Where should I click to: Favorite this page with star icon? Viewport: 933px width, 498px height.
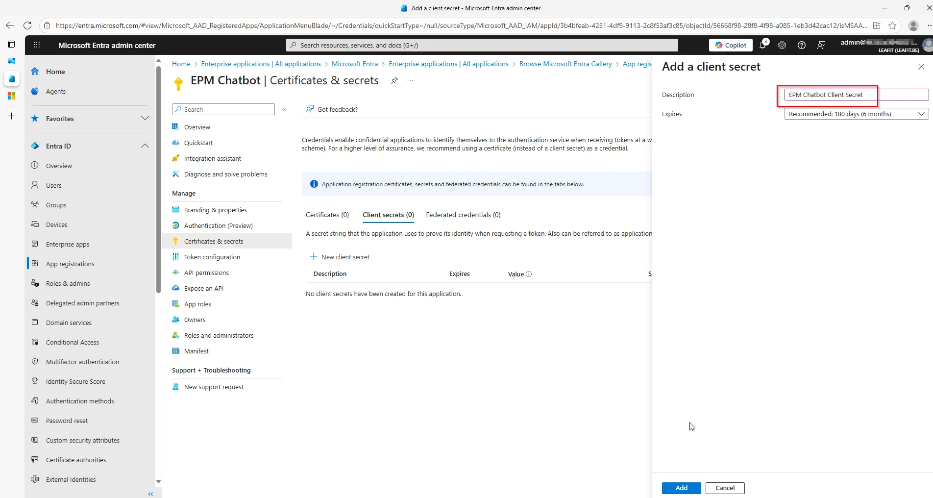click(x=892, y=25)
